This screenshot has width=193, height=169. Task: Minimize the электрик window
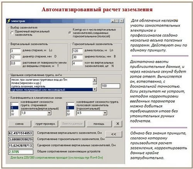pos(113,21)
